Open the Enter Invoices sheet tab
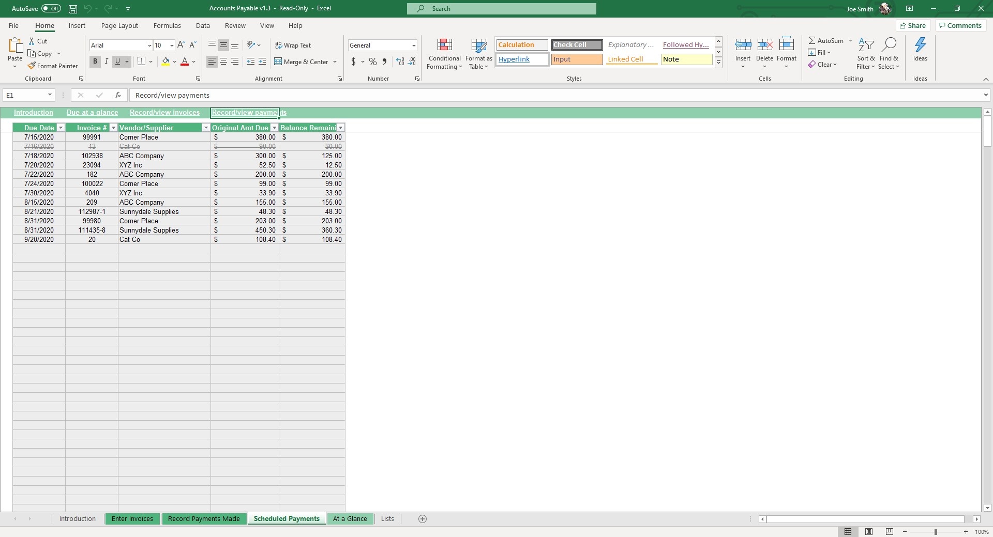This screenshot has width=993, height=537. (x=132, y=519)
